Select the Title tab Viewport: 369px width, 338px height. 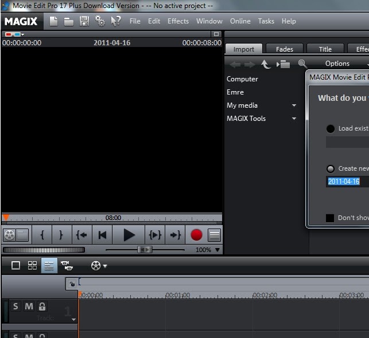[x=325, y=49]
